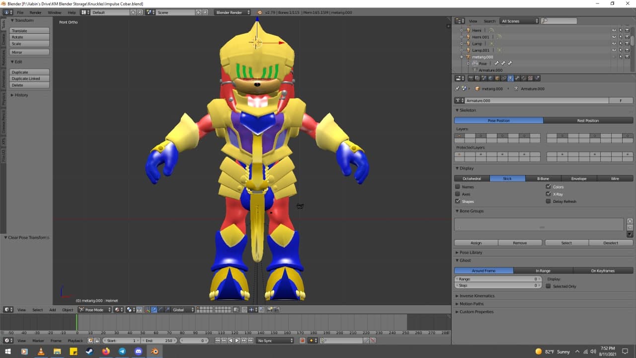Screen dimensions: 636x358
Task: Open the Blender Render engine dropdown
Action: pos(233,12)
